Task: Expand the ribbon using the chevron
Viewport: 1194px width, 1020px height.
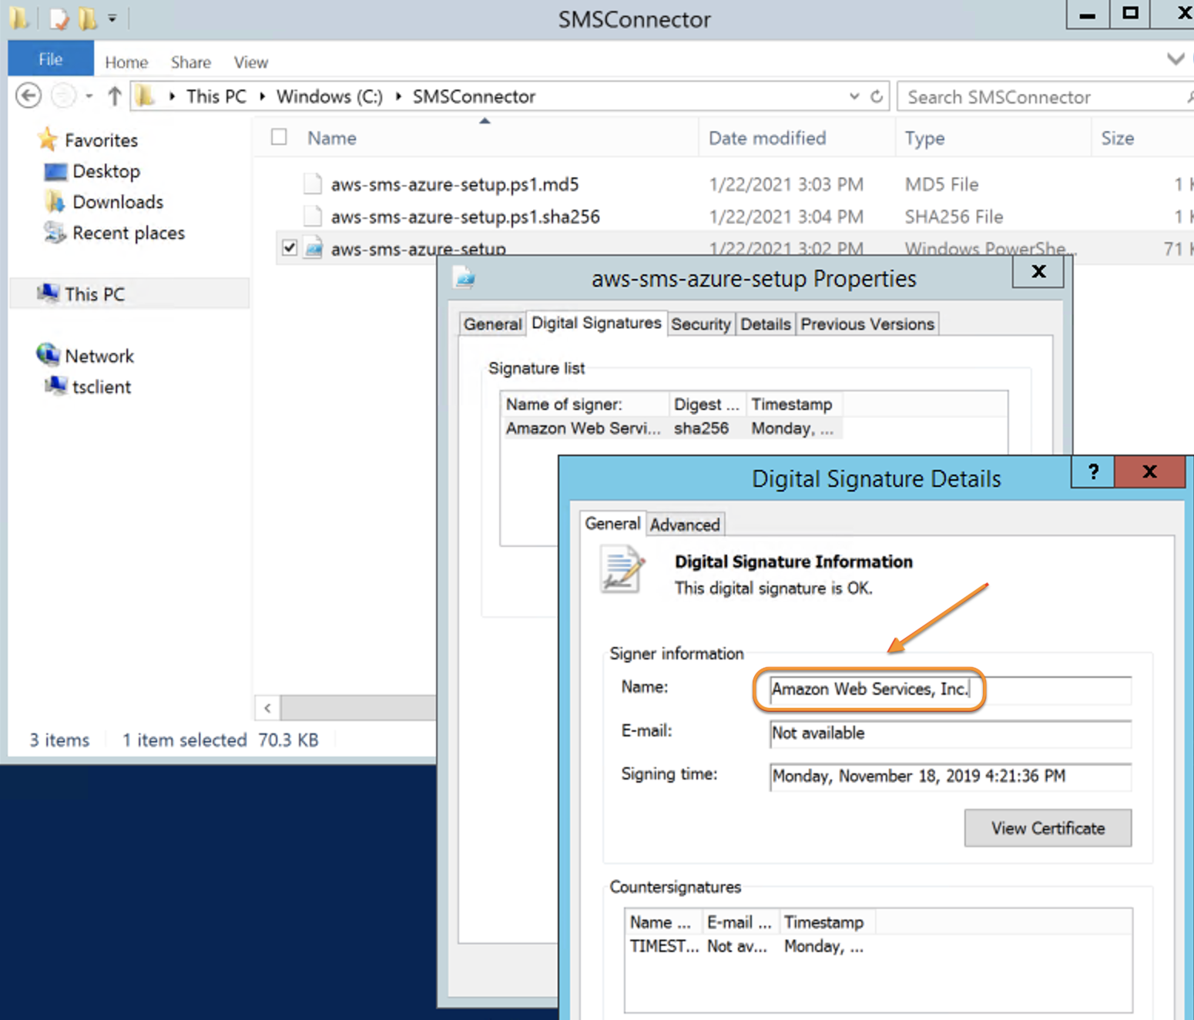Action: click(1176, 59)
